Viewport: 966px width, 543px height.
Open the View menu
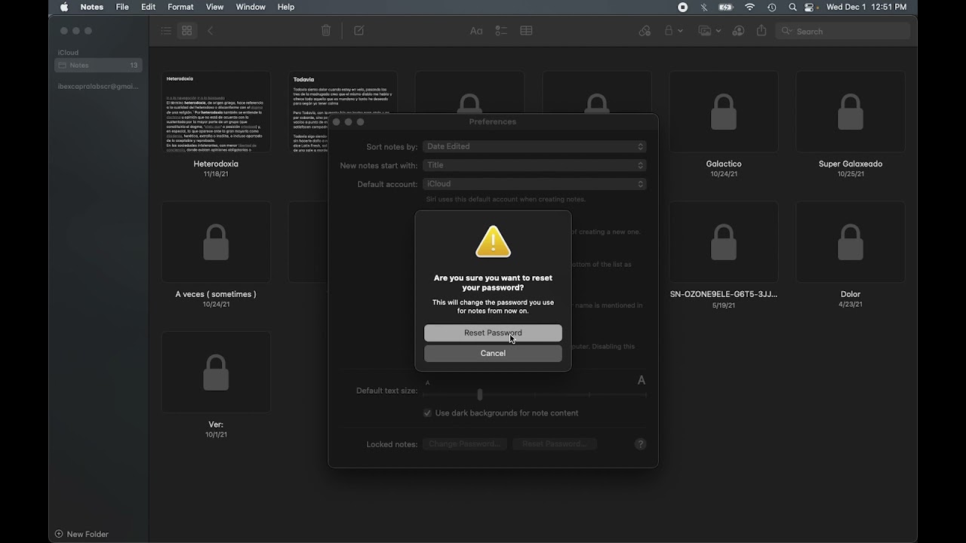[x=215, y=7]
